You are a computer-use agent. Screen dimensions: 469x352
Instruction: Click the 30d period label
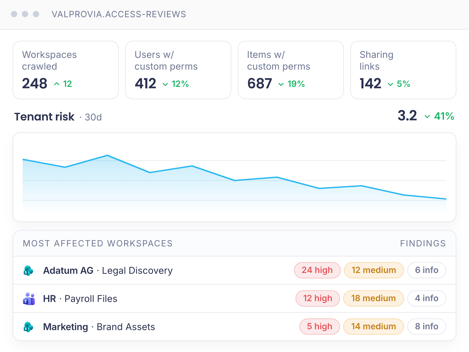point(93,117)
